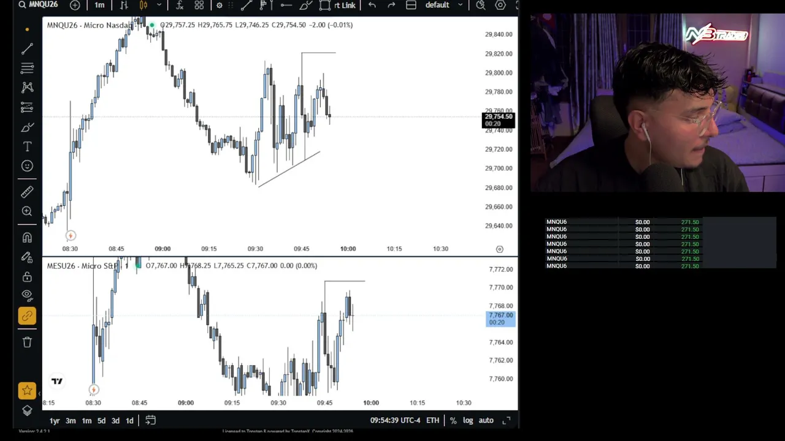Open the 1m timeframe selector
Screen dimensions: 785x441
coord(99,5)
